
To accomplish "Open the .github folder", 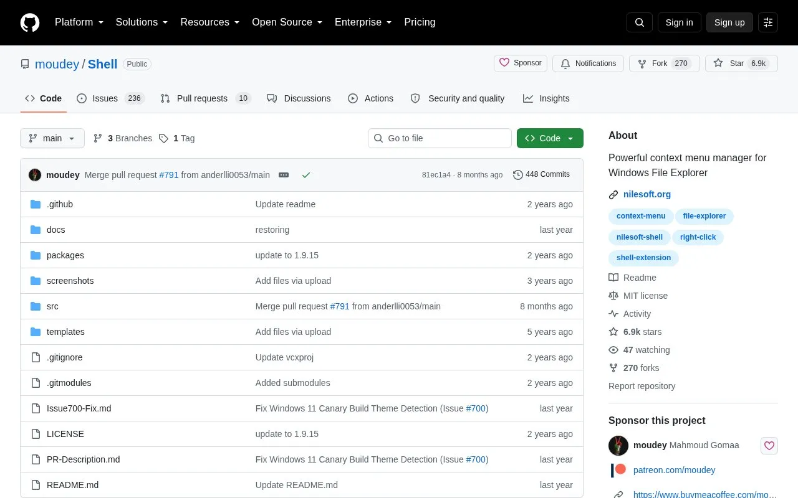I will point(60,204).
